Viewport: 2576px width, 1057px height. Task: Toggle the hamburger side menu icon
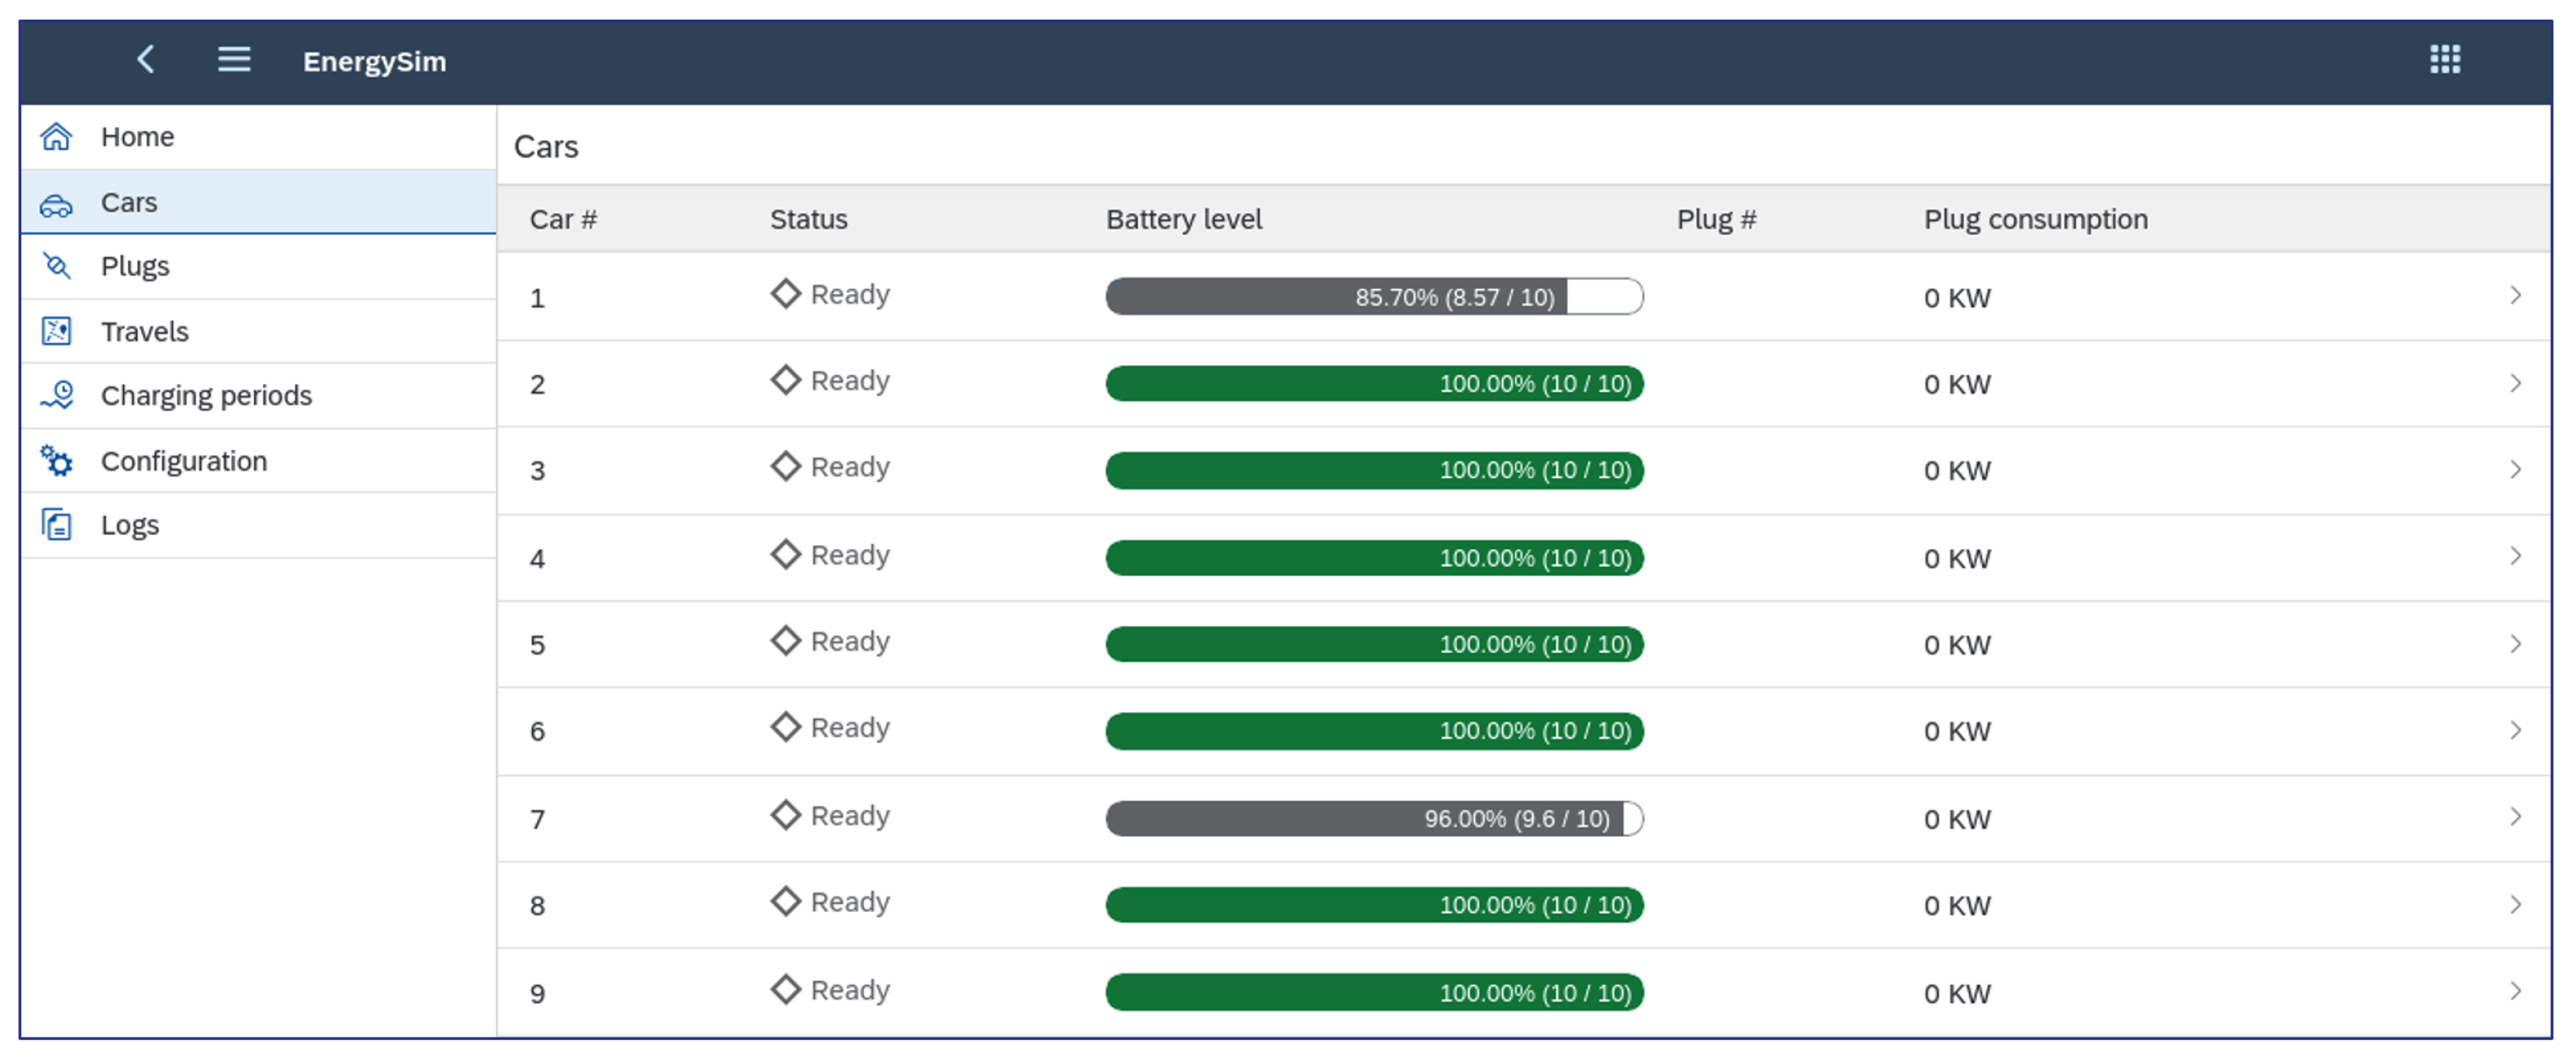pos(234,60)
